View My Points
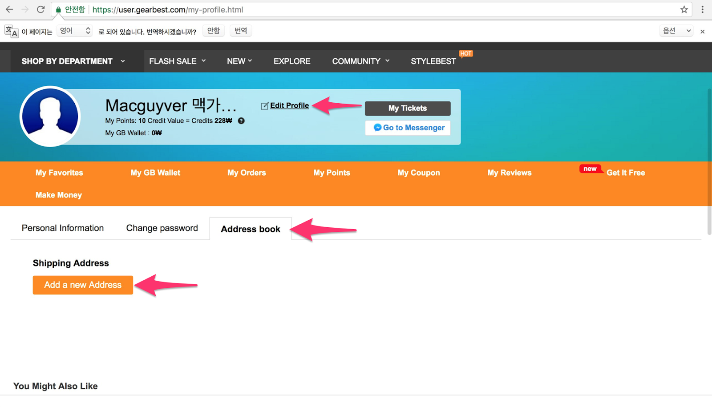 (x=332, y=173)
